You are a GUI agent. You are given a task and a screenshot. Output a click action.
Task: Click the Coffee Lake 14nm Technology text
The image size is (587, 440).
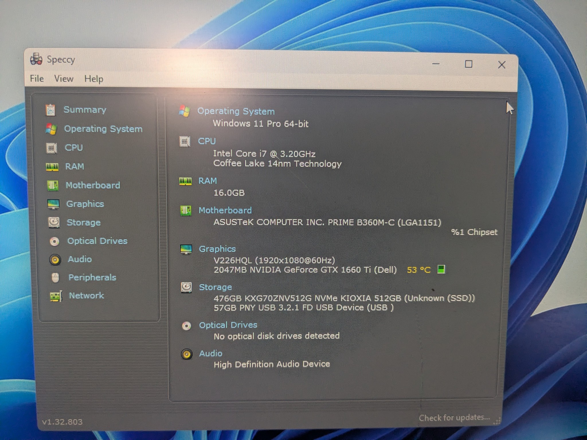tap(277, 164)
